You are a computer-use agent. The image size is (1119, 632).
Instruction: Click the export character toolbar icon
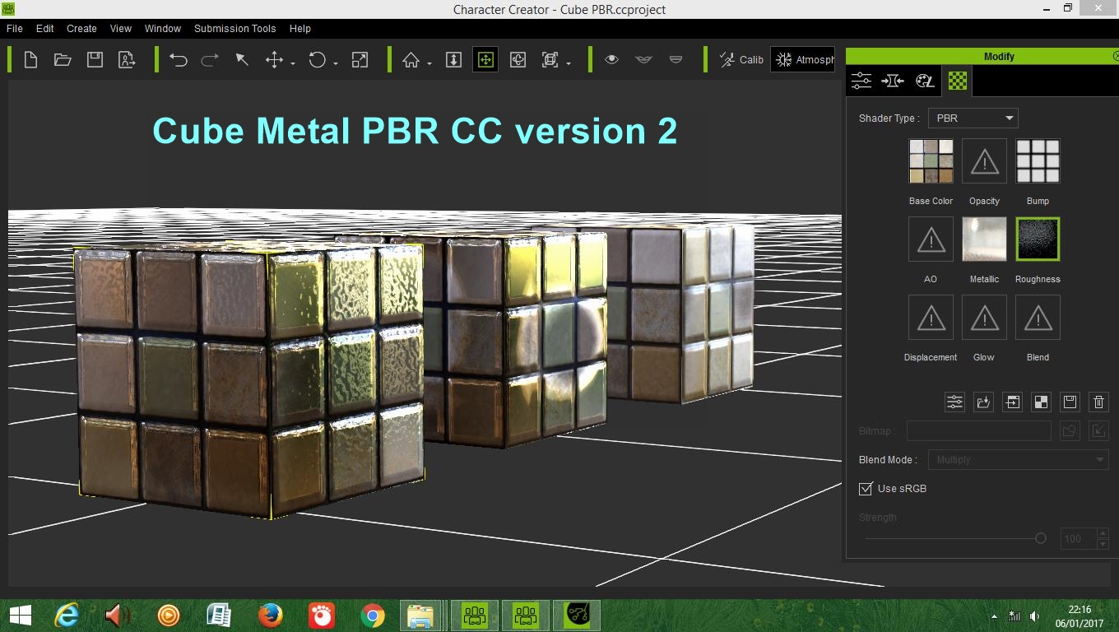[x=127, y=59]
